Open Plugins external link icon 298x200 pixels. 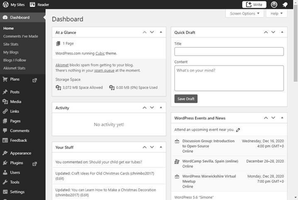click(34, 164)
